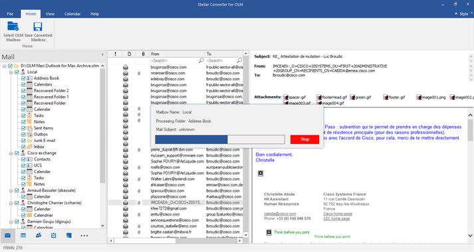The height and width of the screenshot is (252, 474).
Task: Open the View ribbon tab
Action: (50, 14)
